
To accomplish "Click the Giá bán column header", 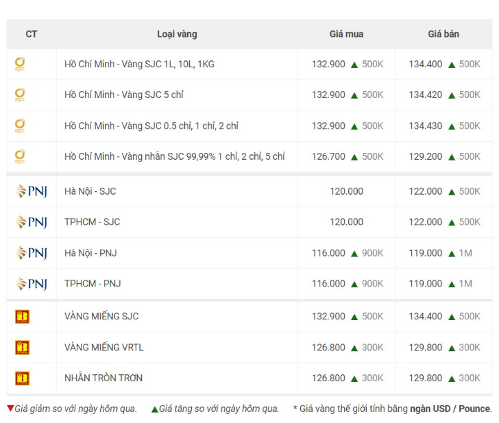I will pyautogui.click(x=443, y=34).
